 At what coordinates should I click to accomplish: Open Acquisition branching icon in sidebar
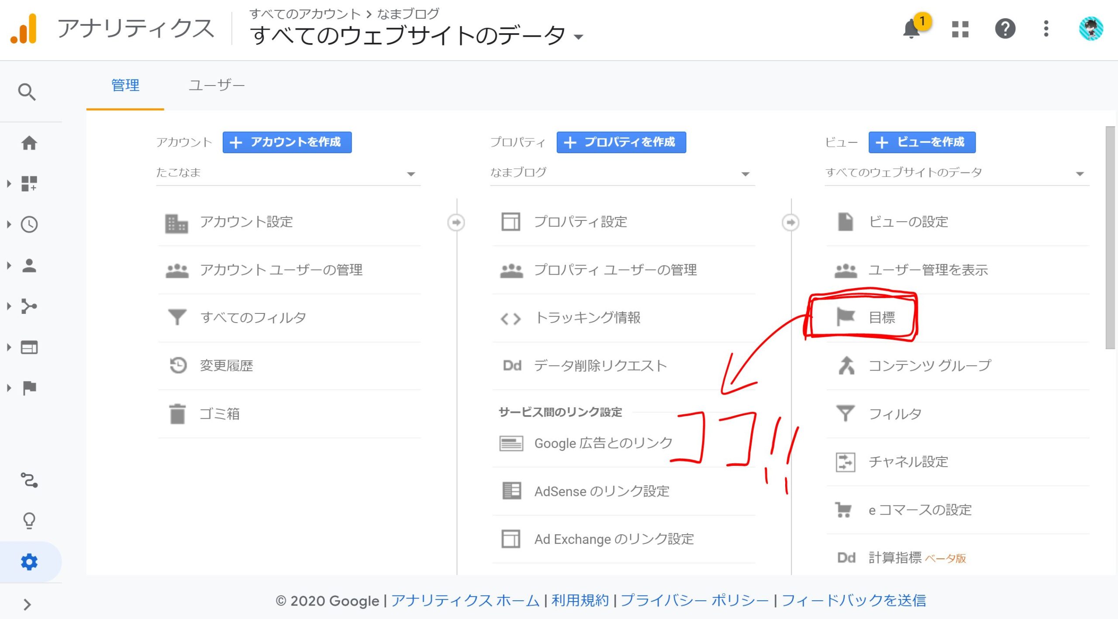coord(29,306)
